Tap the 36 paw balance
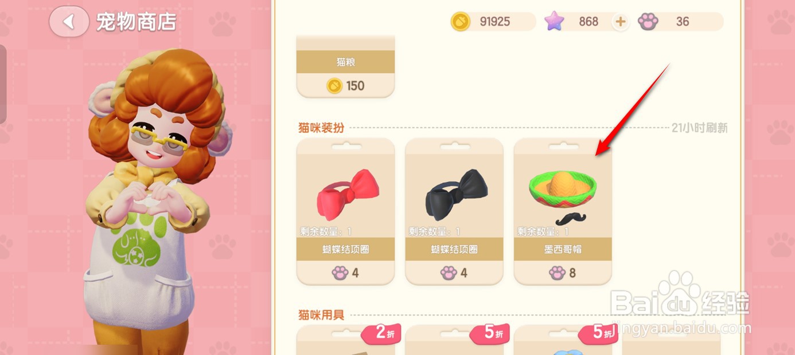This screenshot has width=795, height=355. coord(683,22)
